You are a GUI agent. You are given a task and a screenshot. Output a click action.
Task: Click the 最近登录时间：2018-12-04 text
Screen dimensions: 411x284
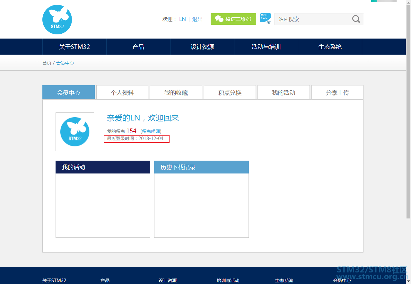point(135,139)
